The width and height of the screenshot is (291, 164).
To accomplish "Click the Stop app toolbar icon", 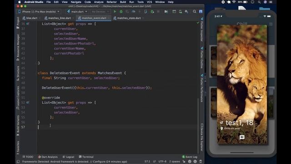I will click(158, 11).
